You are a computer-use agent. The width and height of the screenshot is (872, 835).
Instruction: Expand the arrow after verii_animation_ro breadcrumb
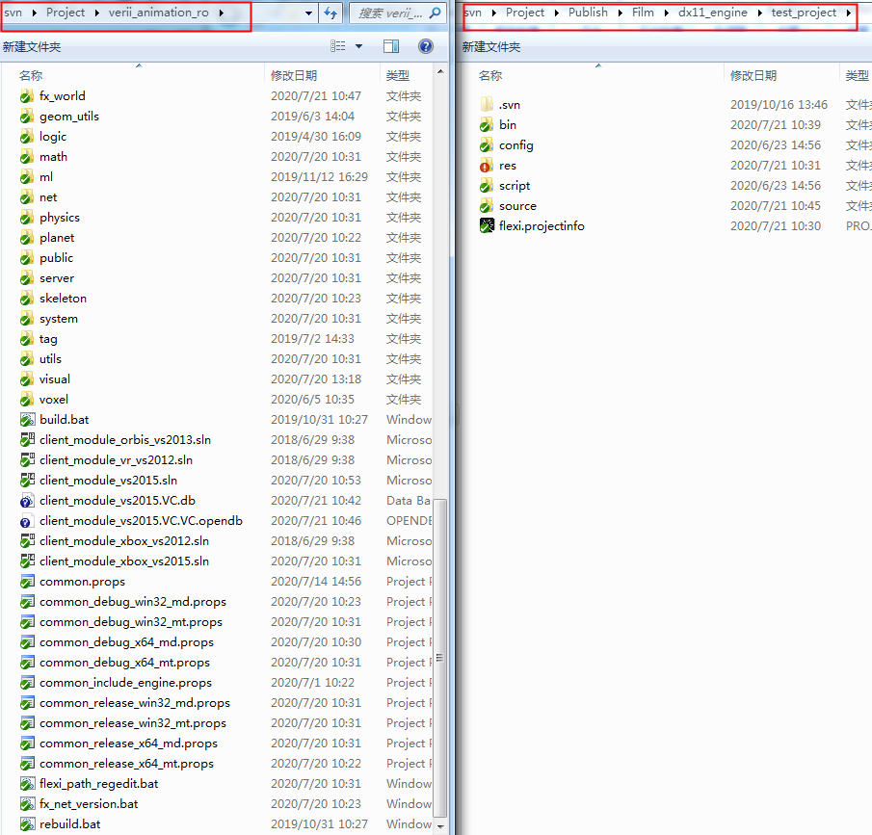point(221,13)
